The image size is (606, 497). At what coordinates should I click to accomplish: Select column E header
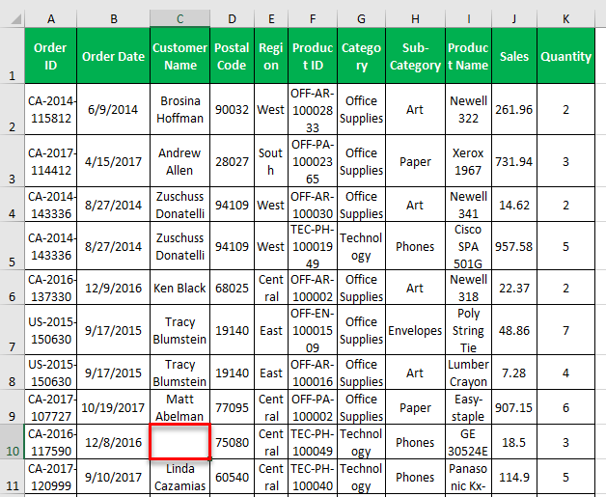271,18
